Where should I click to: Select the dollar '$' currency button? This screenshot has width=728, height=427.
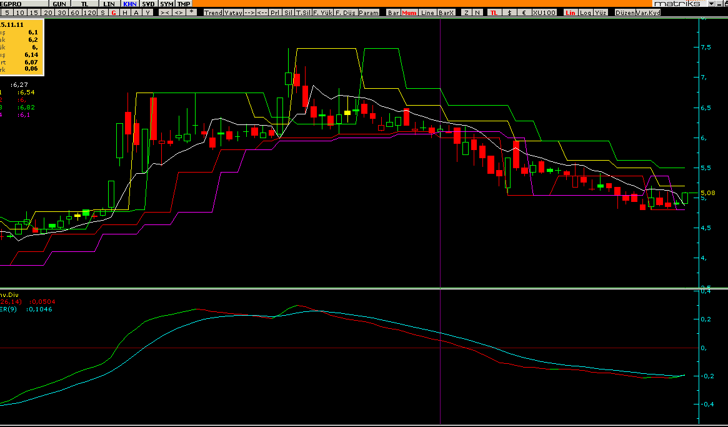pyautogui.click(x=509, y=13)
